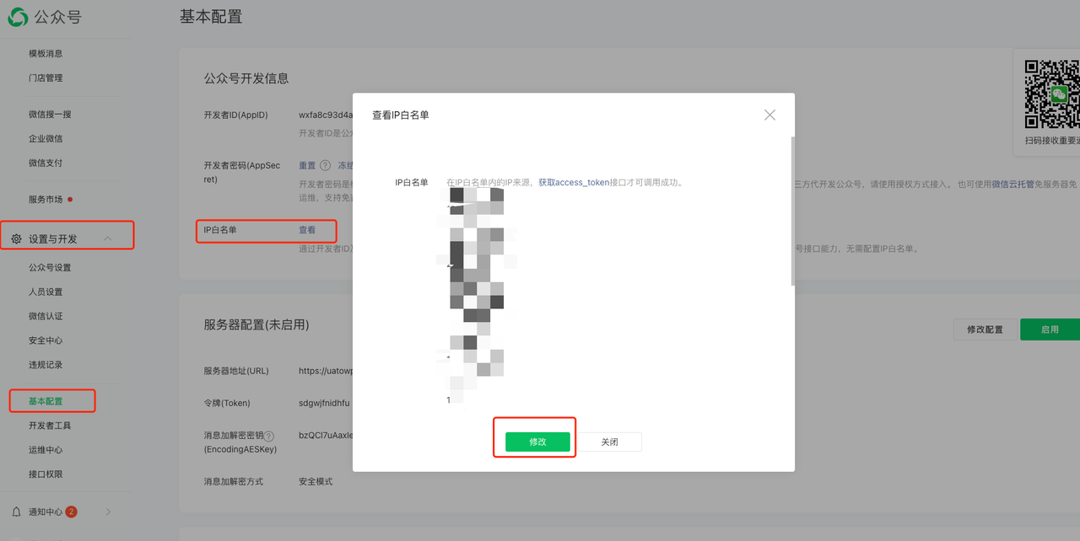Go to 安全中心 in sidebar
Image resolution: width=1080 pixels, height=541 pixels.
46,340
